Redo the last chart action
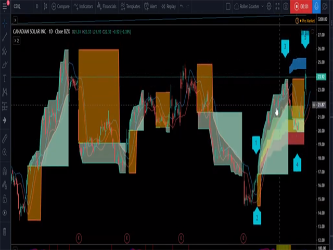333x250 pixels. click(188, 7)
